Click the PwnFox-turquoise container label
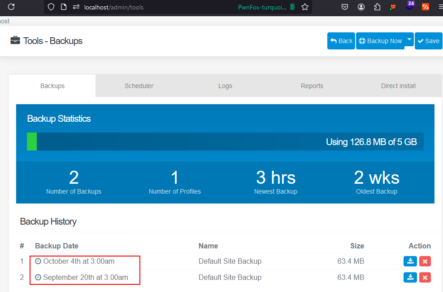This screenshot has width=443, height=292. click(262, 7)
